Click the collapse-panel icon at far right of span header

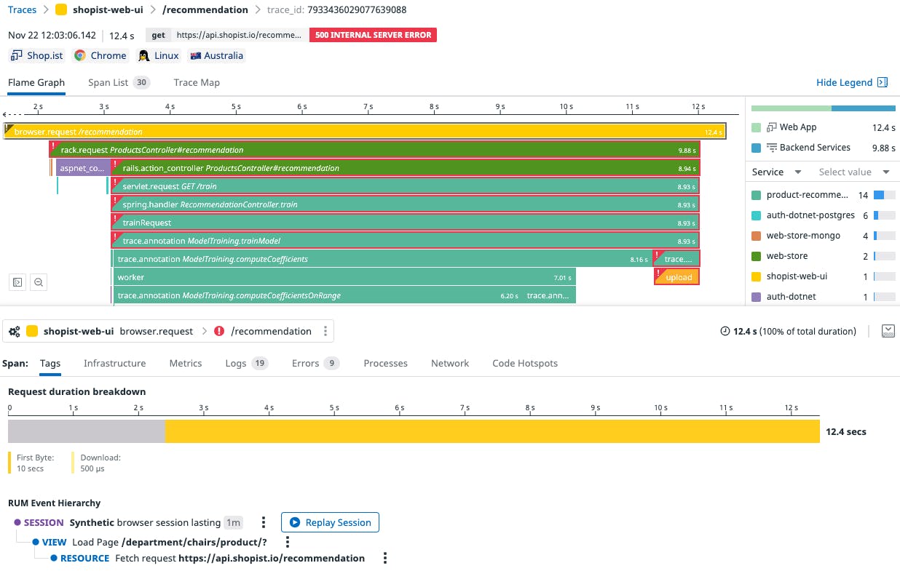[888, 330]
